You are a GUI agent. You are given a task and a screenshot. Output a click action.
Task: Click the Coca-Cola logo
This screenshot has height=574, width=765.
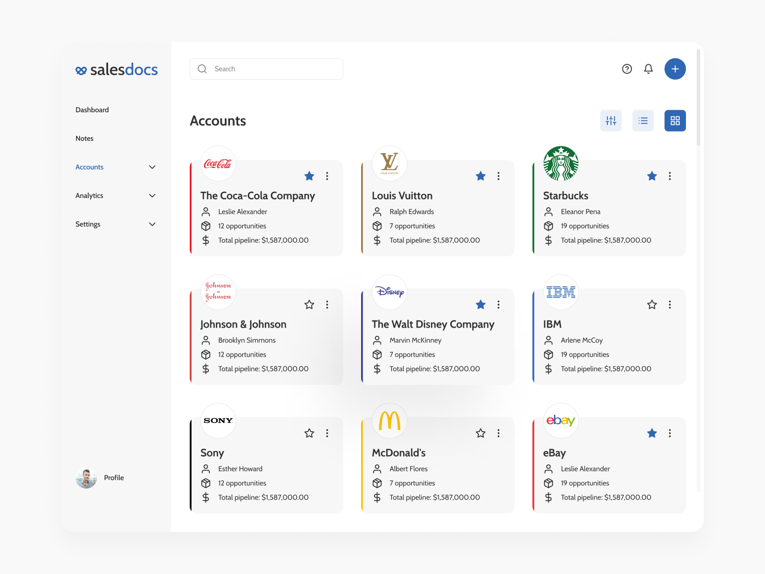(x=218, y=164)
